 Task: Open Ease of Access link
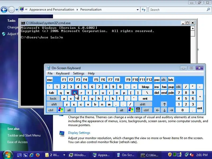click(x=17, y=142)
